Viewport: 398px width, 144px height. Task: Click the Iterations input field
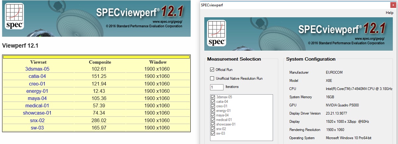click(217, 87)
